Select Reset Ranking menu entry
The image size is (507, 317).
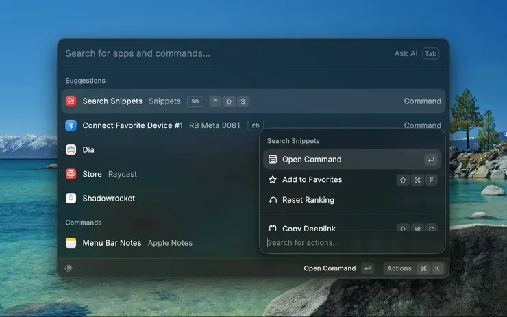coord(308,201)
